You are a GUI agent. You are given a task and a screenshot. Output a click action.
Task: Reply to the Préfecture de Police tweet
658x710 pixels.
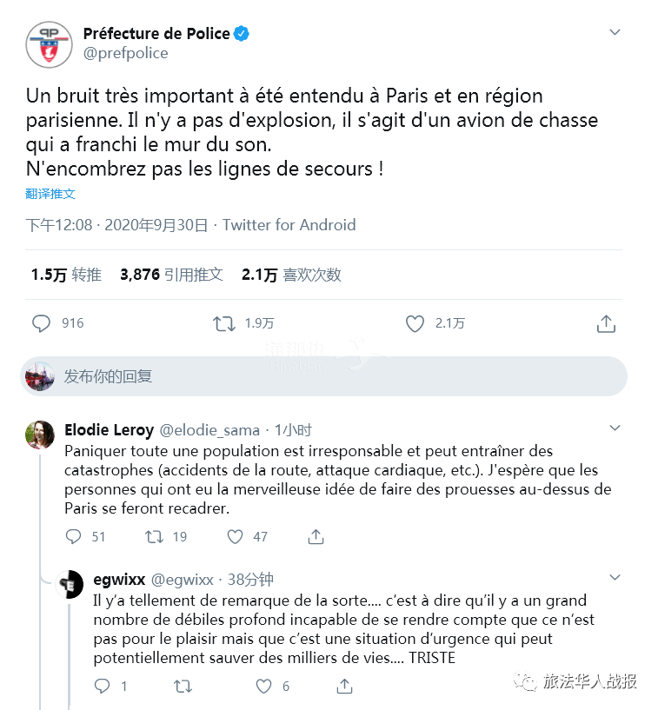(42, 323)
